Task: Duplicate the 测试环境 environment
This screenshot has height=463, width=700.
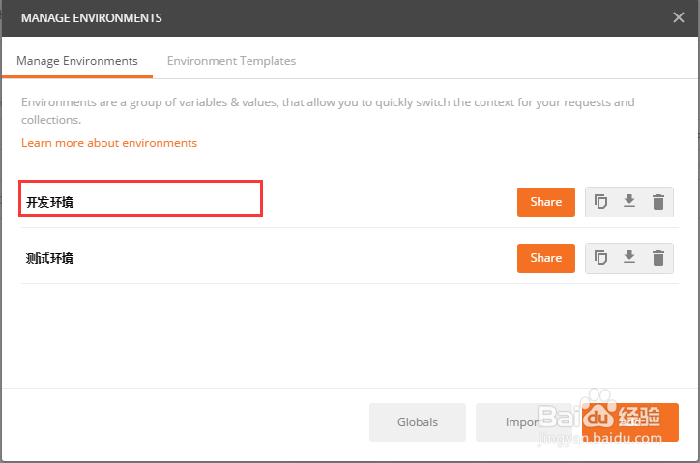Action: [600, 258]
